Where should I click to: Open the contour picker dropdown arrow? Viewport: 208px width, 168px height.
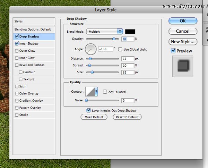click(x=96, y=92)
